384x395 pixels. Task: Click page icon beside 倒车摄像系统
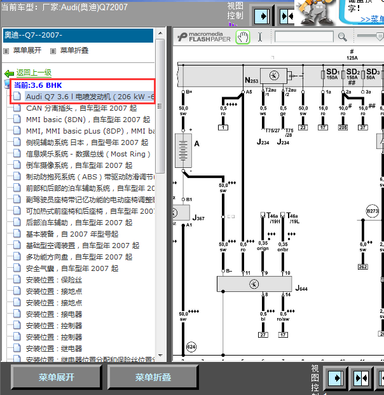(x=17, y=165)
